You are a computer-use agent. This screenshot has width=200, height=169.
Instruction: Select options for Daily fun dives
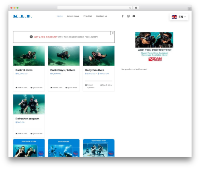[x=90, y=86]
